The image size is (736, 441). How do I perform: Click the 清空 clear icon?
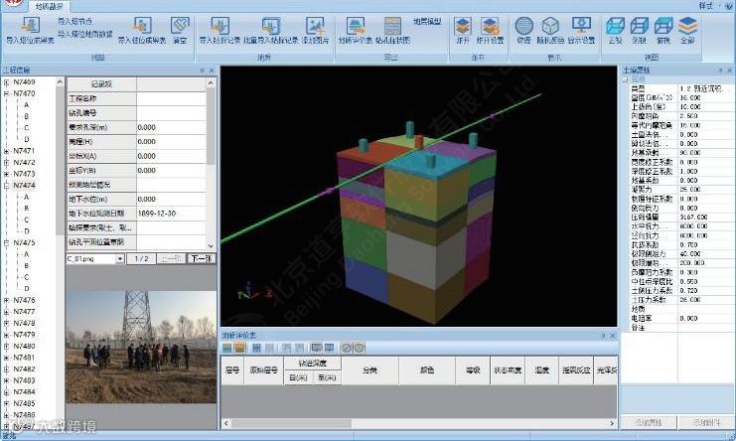coord(180,25)
